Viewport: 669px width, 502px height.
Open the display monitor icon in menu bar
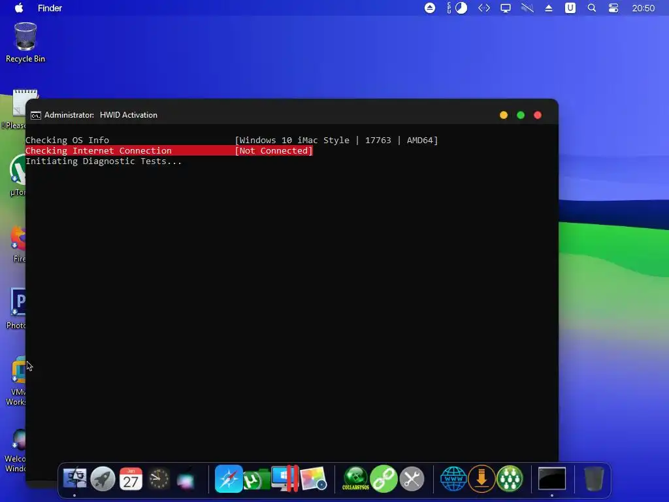click(x=506, y=8)
